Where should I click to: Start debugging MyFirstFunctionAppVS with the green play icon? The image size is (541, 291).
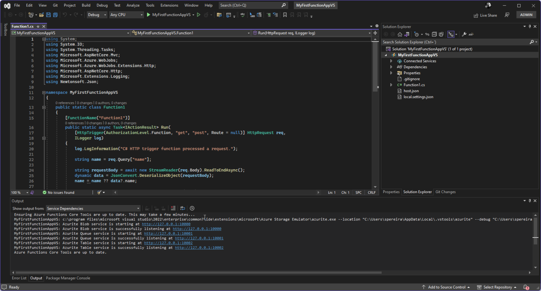[148, 15]
